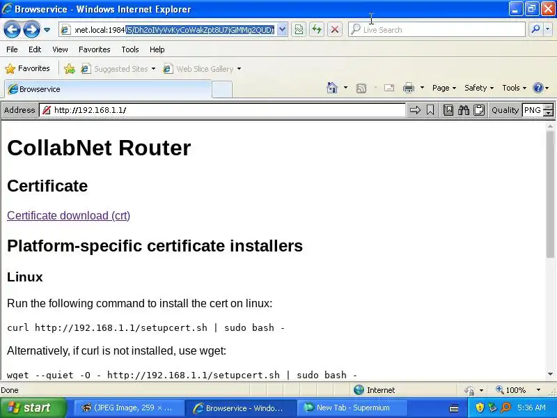Expand the zoom level dropdown arrow
The image size is (557, 418).
pos(538,390)
